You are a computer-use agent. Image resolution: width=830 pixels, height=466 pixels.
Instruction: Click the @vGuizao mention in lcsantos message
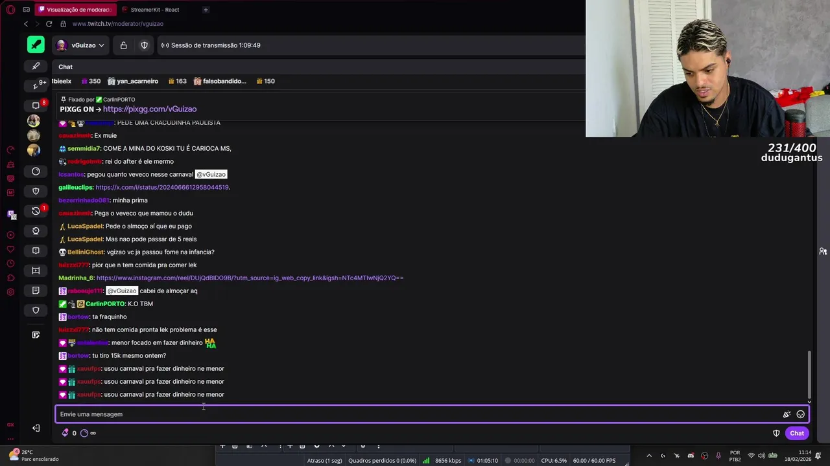click(x=211, y=174)
